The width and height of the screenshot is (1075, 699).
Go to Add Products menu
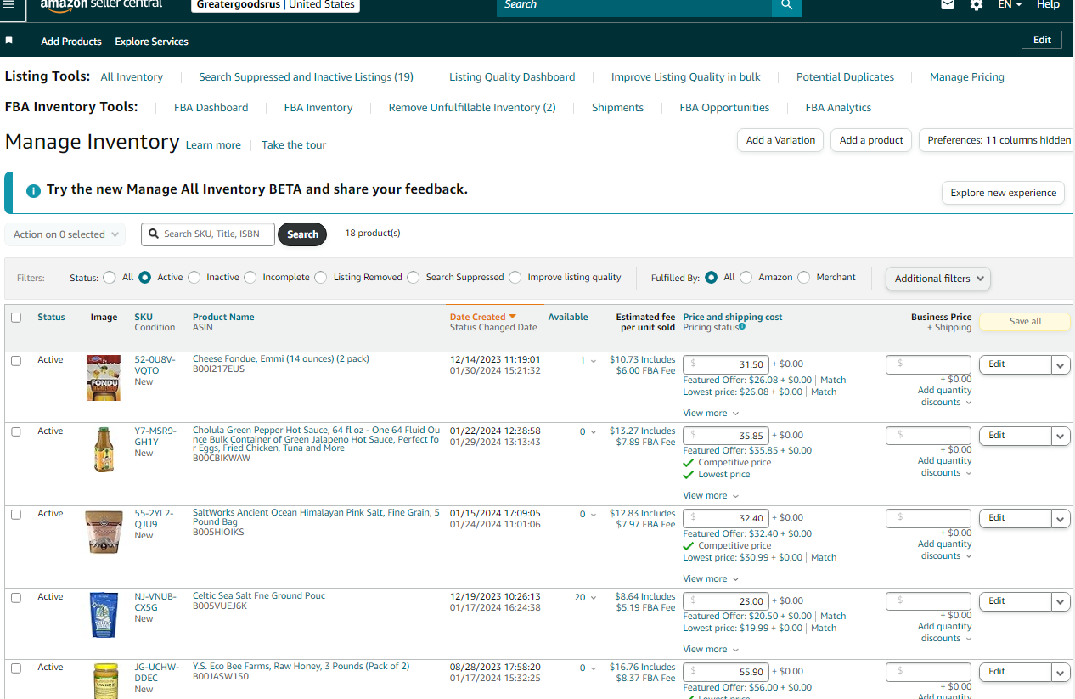(71, 42)
